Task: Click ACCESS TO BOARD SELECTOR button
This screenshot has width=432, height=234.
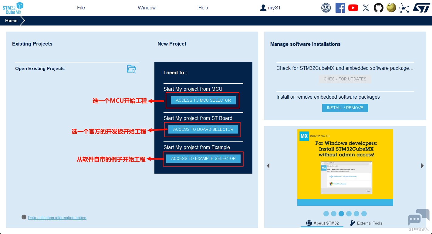Action: [x=203, y=130]
